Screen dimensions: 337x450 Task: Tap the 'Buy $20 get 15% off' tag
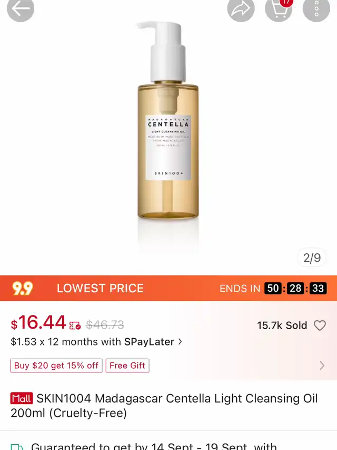tap(56, 366)
